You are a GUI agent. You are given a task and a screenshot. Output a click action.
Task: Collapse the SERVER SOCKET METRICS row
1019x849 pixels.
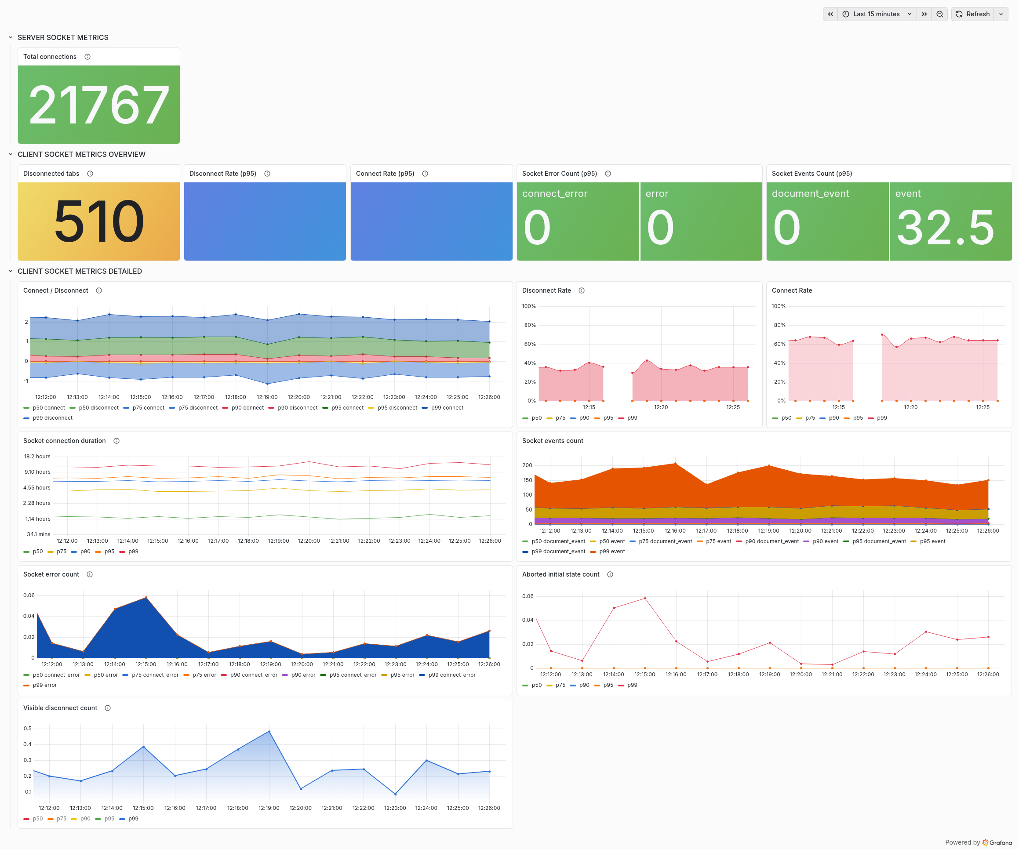pos(11,37)
